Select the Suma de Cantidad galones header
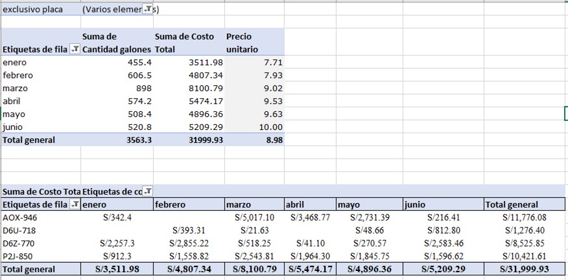Viewport: 568px width, 280px height. pos(117,43)
